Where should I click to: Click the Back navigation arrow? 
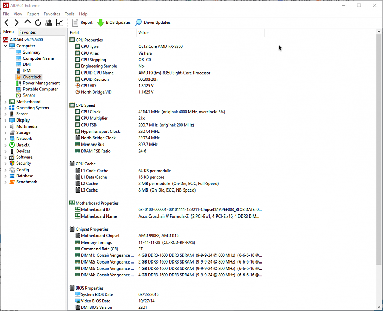click(x=6, y=22)
